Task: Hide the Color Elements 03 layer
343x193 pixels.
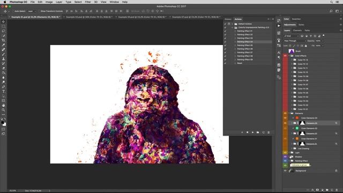Action: 285,118
